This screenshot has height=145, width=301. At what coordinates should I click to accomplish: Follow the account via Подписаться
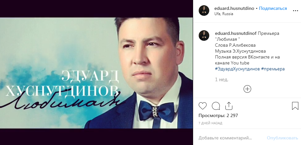click(273, 9)
